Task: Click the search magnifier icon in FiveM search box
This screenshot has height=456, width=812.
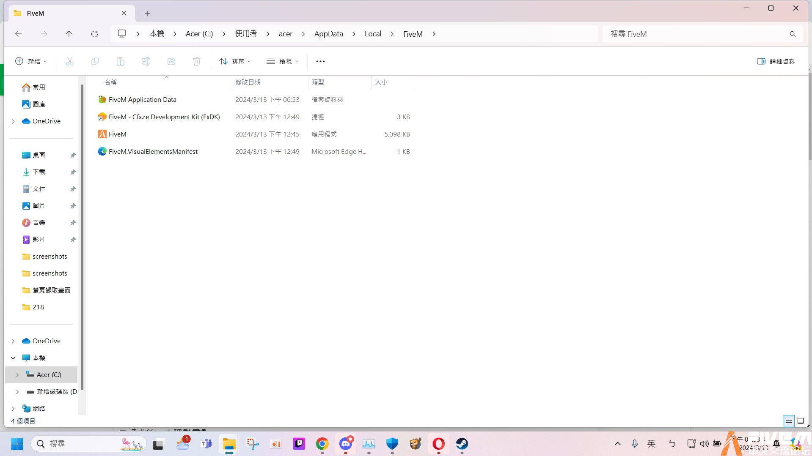Action: (793, 34)
